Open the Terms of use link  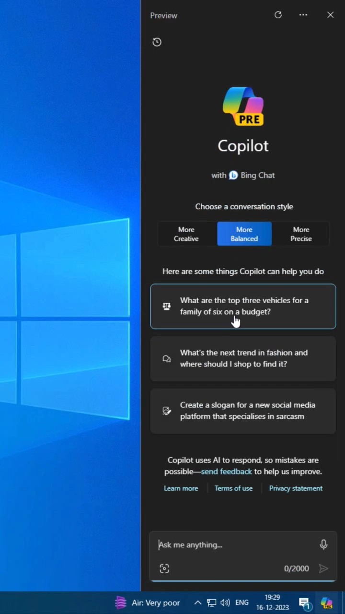pyautogui.click(x=233, y=488)
